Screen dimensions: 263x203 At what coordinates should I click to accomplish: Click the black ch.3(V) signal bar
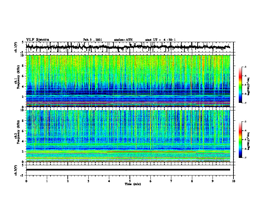pyautogui.click(x=128, y=170)
